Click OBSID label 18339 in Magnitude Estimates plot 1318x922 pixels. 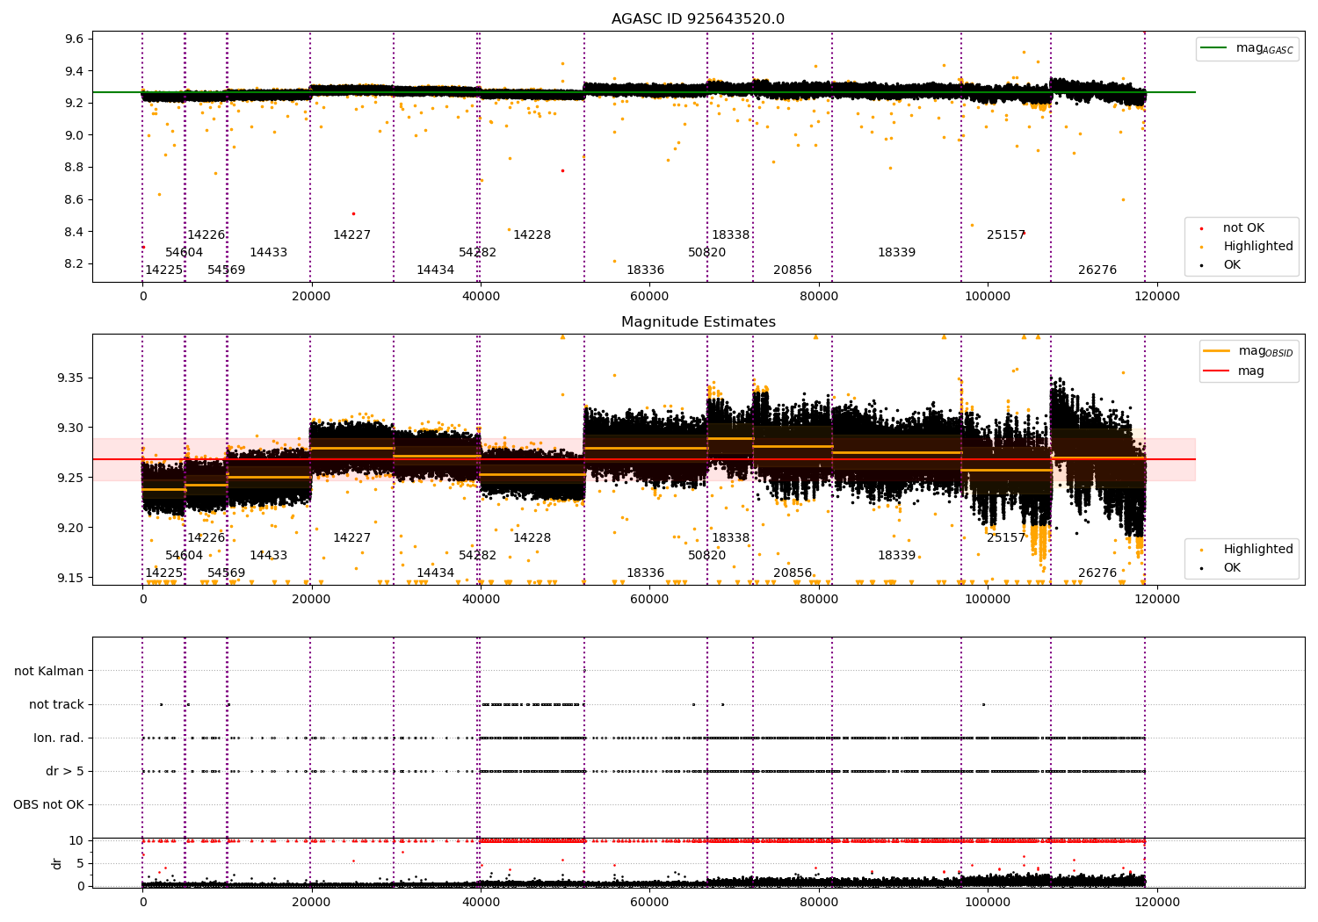(897, 556)
